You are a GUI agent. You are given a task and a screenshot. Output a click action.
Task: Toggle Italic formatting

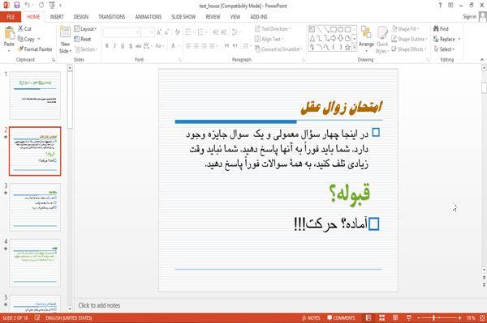point(114,46)
